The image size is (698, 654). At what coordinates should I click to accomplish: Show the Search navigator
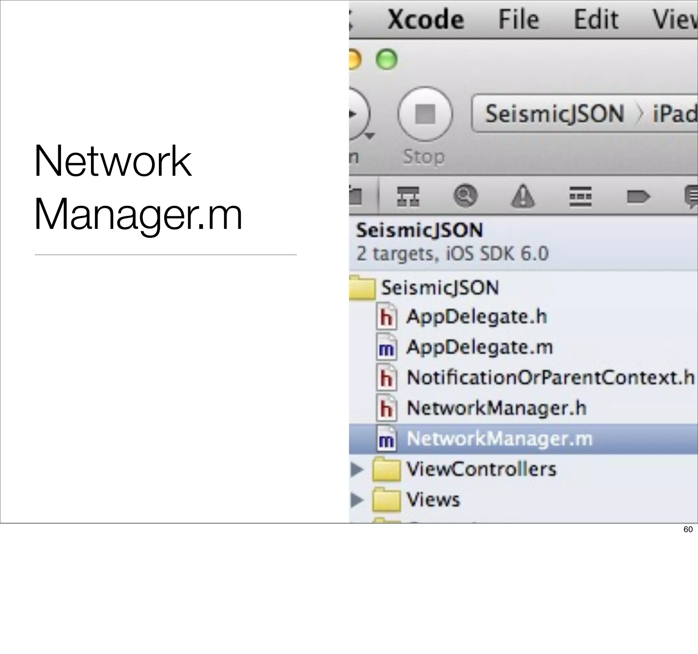465,196
